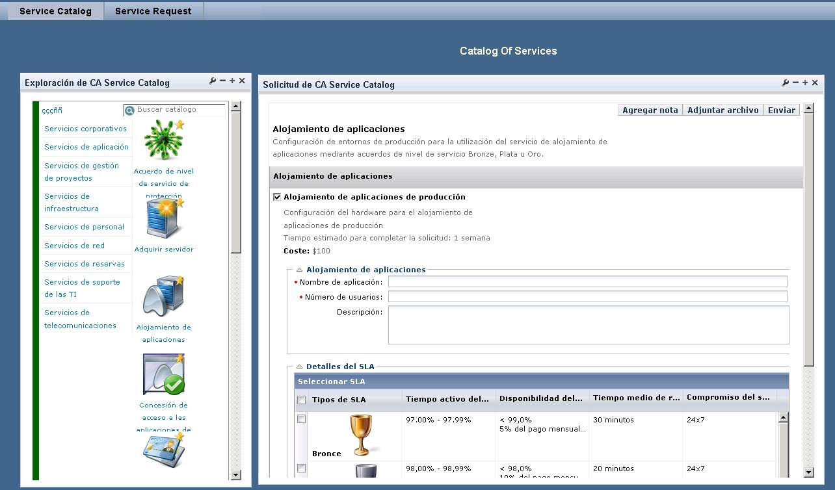Click the up arrow of the request panel scrollbar
Image resolution: width=835 pixels, height=490 pixels.
pyautogui.click(x=808, y=109)
